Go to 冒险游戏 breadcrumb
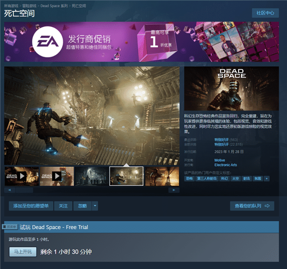Viewport: 287px width, 269px height. point(29,6)
